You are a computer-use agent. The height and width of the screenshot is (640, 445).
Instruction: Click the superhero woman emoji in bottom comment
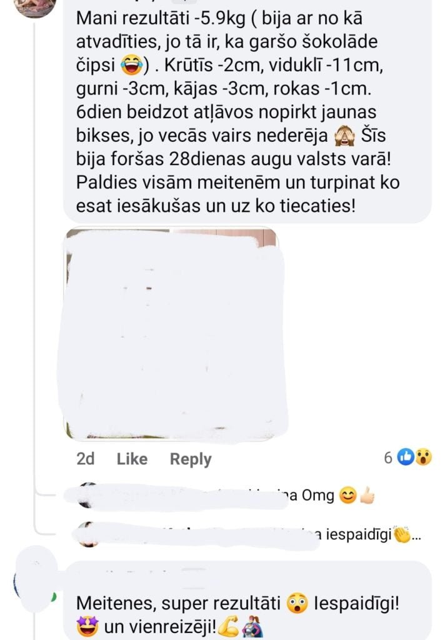[251, 627]
